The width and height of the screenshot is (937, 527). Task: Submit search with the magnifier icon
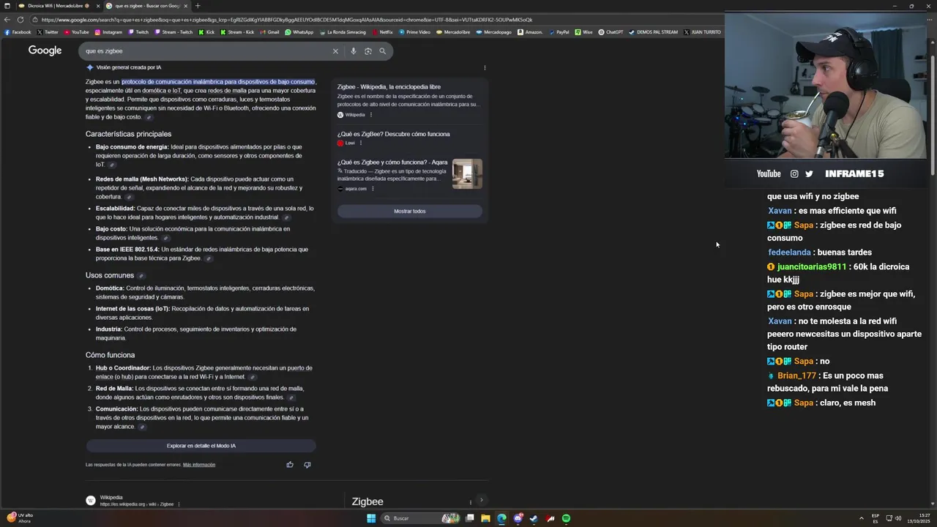coord(382,51)
